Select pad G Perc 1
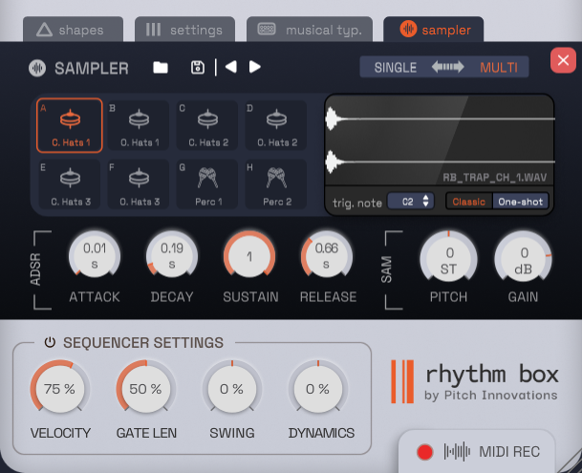Image resolution: width=582 pixels, height=473 pixels. tap(207, 184)
